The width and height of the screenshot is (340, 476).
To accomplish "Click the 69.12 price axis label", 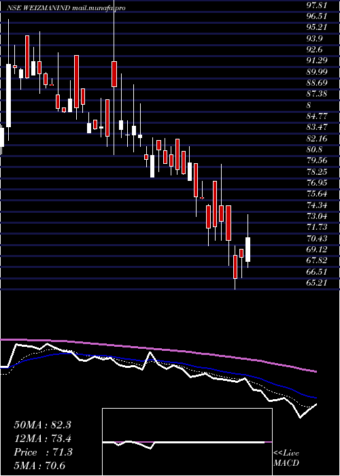I will point(316,250).
